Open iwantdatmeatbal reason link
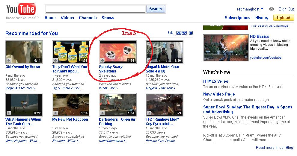This screenshot has width=297, height=156. point(113,141)
